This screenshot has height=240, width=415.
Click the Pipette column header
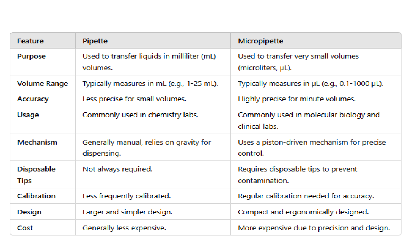(95, 41)
